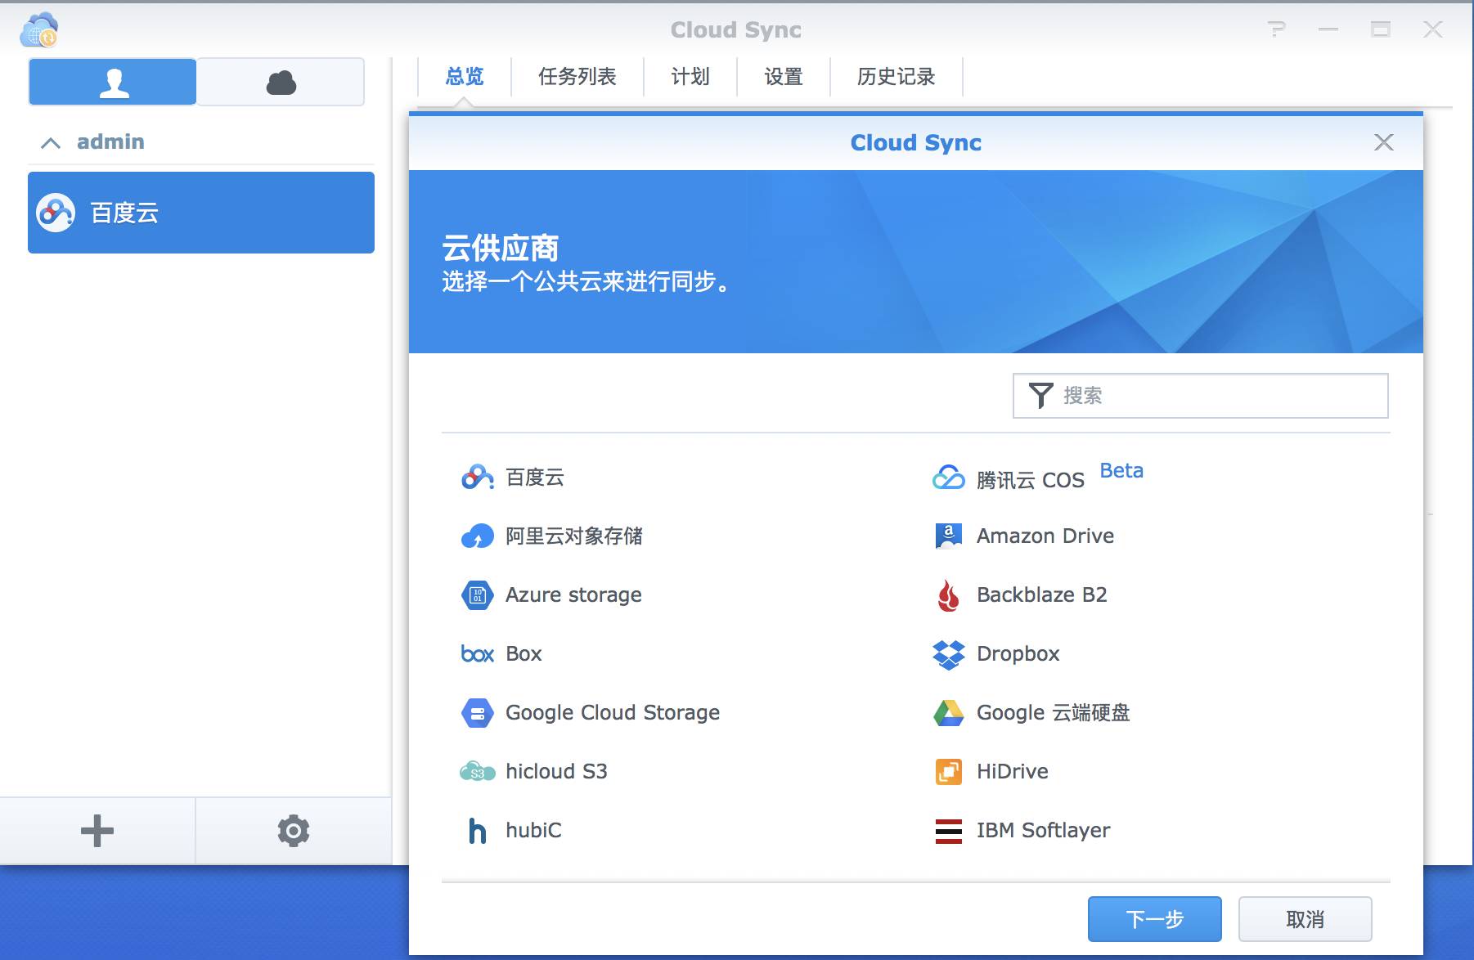
Task: Close the Cloud Sync provider dialog
Action: point(1384,142)
